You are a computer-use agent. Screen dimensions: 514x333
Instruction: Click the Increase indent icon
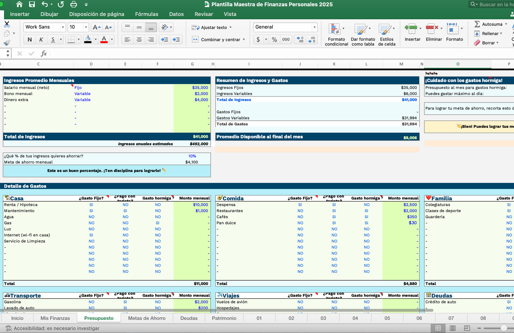pos(176,40)
